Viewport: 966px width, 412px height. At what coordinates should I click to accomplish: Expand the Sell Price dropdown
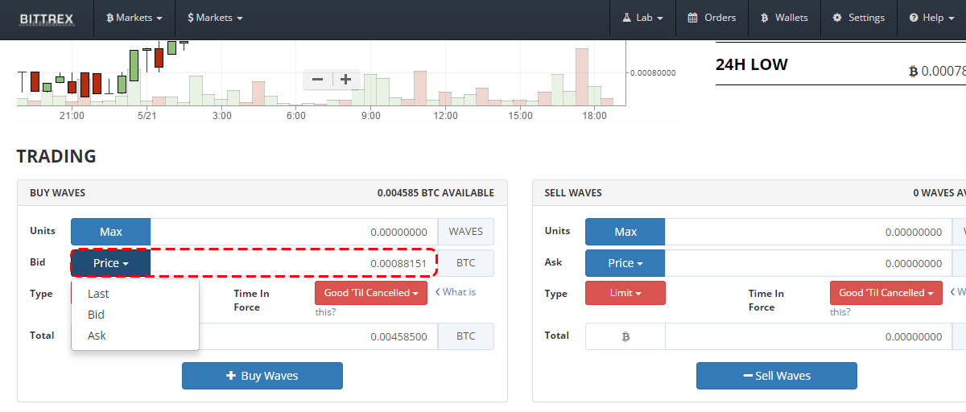click(x=625, y=263)
